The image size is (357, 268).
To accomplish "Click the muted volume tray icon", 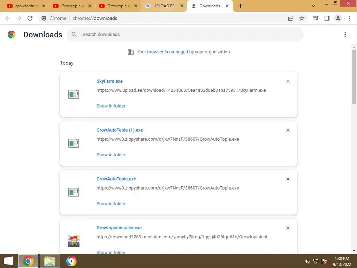I will tap(307, 261).
